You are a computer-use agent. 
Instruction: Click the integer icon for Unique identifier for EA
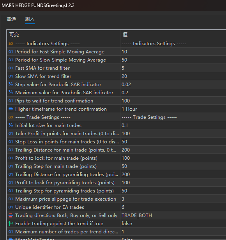[11, 207]
